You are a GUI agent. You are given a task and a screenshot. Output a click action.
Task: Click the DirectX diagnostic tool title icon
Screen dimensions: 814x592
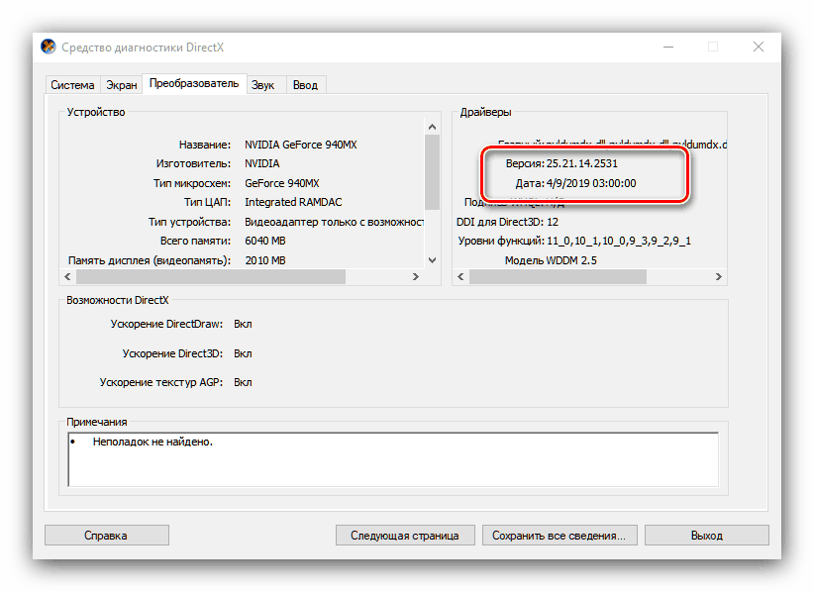pos(49,47)
